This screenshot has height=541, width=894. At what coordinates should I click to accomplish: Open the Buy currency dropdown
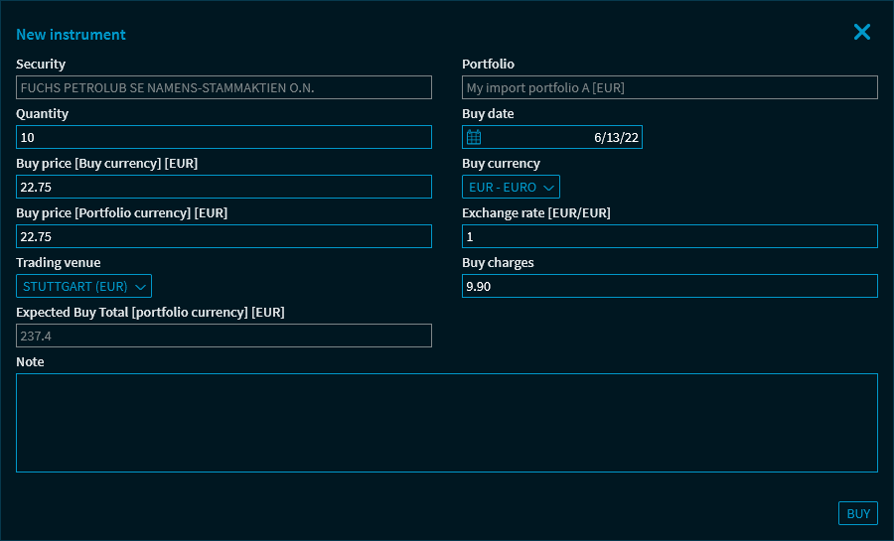pyautogui.click(x=511, y=188)
